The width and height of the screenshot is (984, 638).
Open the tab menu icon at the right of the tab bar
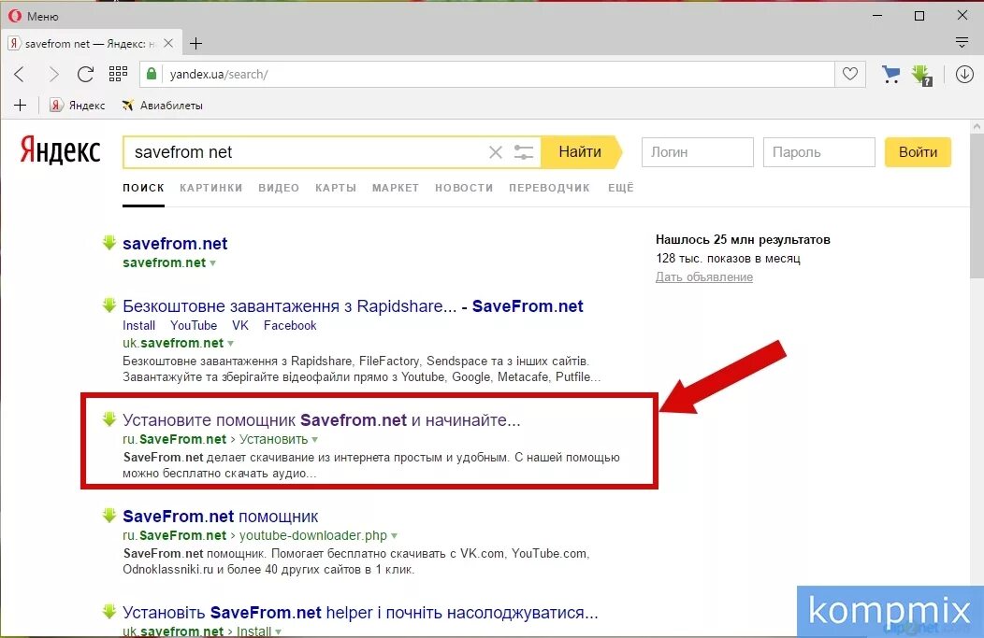[962, 43]
